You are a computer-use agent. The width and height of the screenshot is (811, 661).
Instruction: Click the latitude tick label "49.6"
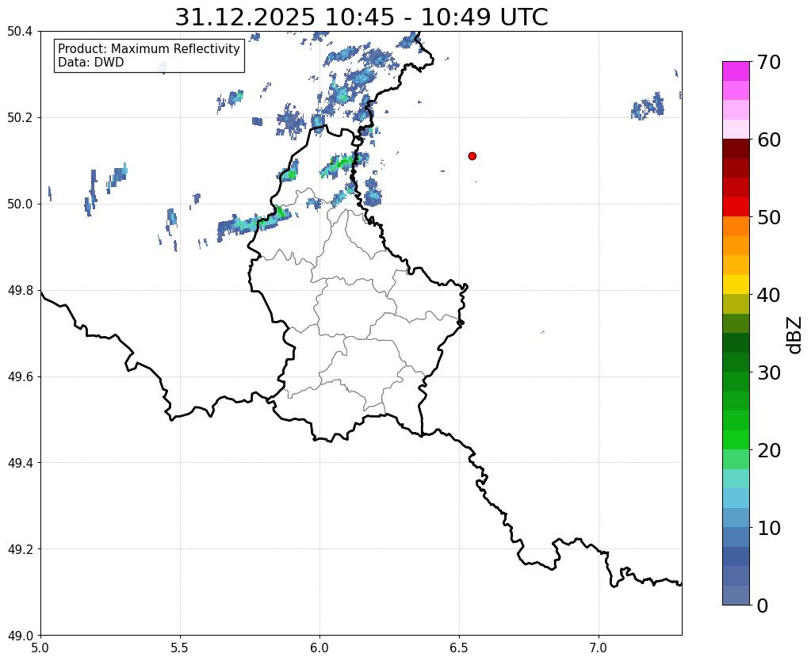20,376
